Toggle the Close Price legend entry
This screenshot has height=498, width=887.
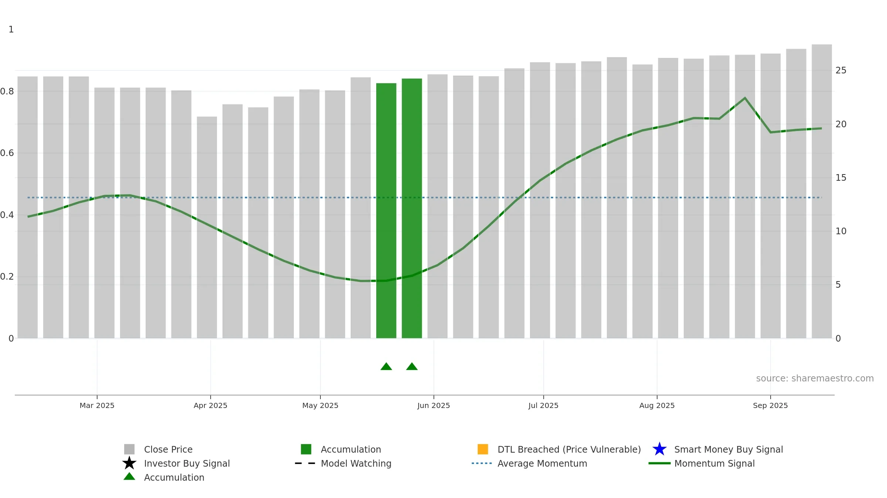(168, 449)
